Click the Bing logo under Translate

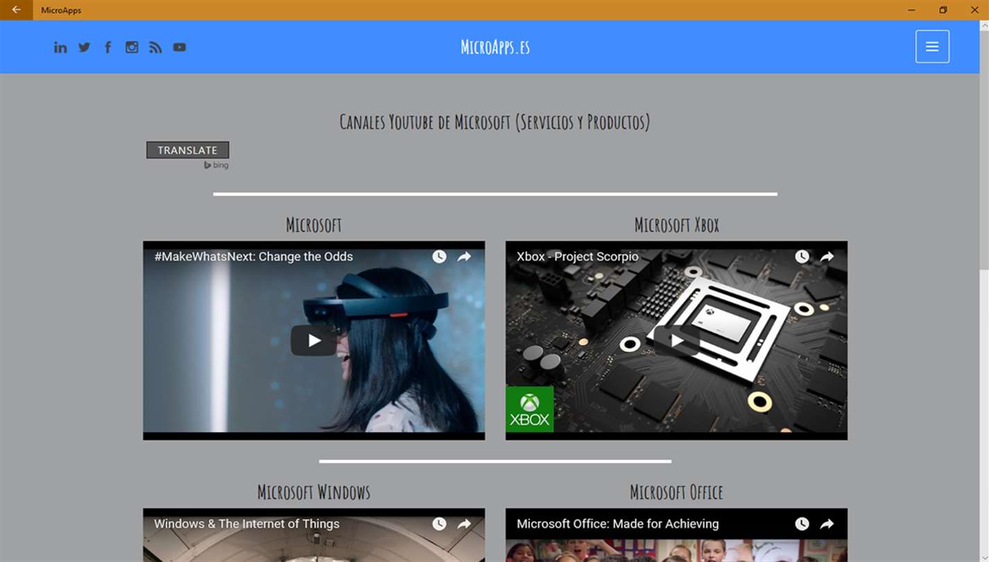coord(216,165)
